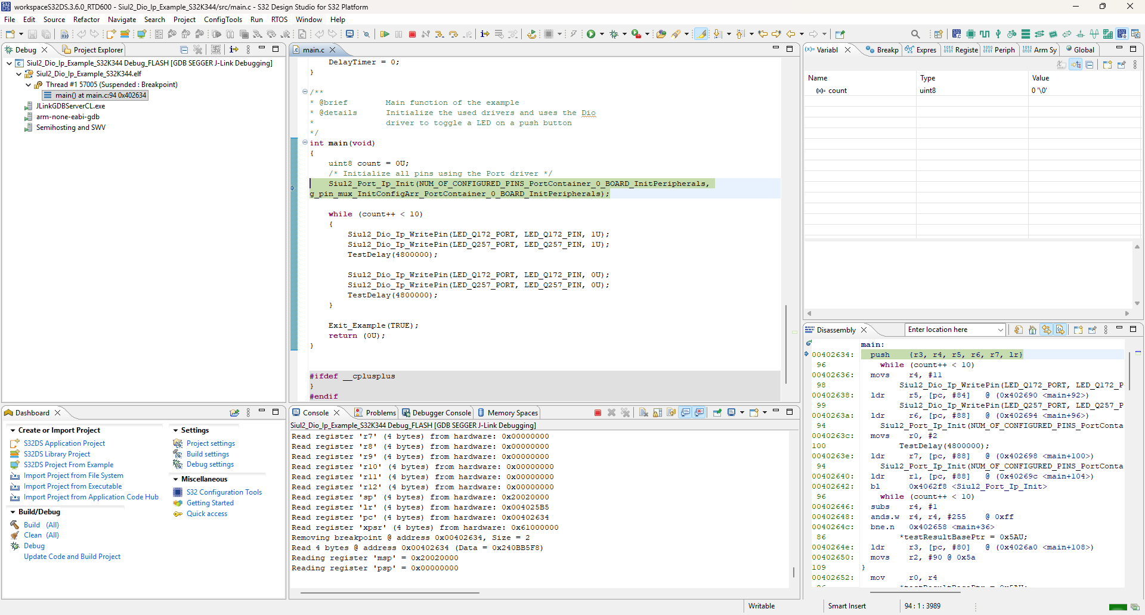Image resolution: width=1145 pixels, height=615 pixels.
Task: Click the Save toolbar icon
Action: pyautogui.click(x=33, y=35)
